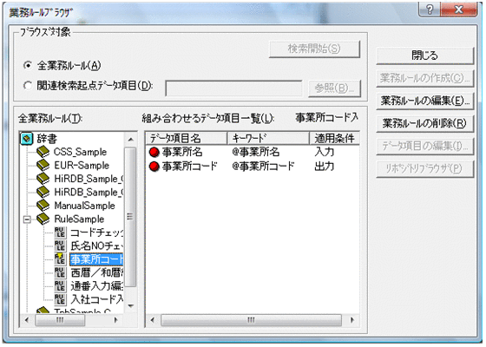Click 業務ルールの編集(E) button
The width and height of the screenshot is (486, 347).
pyautogui.click(x=425, y=101)
